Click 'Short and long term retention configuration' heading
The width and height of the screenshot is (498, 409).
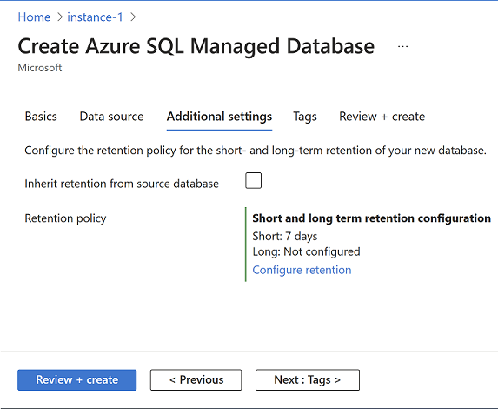point(372,218)
